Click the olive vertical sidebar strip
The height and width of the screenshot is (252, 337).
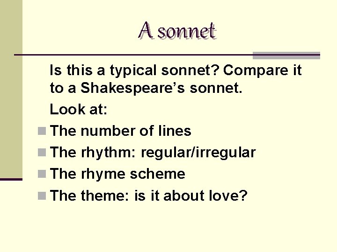[x=11, y=89]
